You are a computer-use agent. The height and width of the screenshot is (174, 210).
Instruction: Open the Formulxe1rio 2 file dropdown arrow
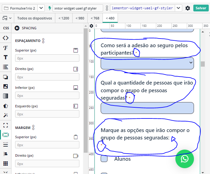coord(41,8)
